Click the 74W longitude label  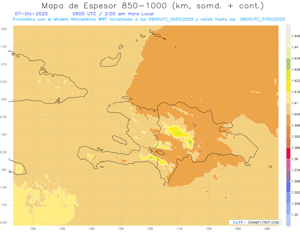[x=91, y=229]
